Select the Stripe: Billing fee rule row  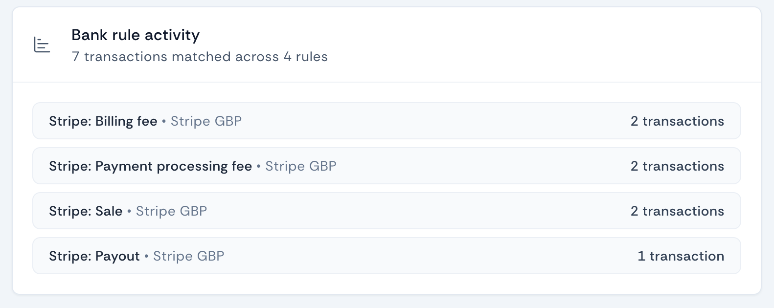(x=387, y=121)
